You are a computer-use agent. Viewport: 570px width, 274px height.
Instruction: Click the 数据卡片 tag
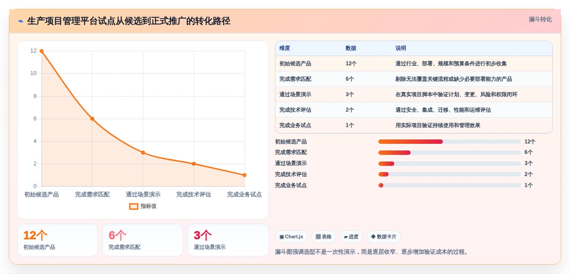[x=384, y=237]
